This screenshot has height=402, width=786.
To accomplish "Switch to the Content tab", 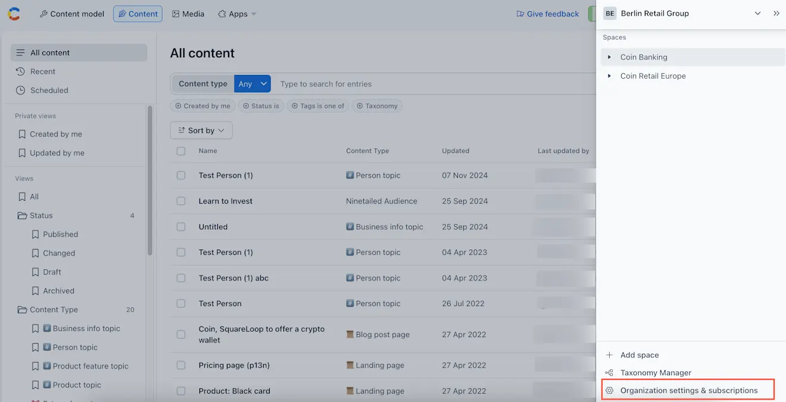I will [x=138, y=14].
